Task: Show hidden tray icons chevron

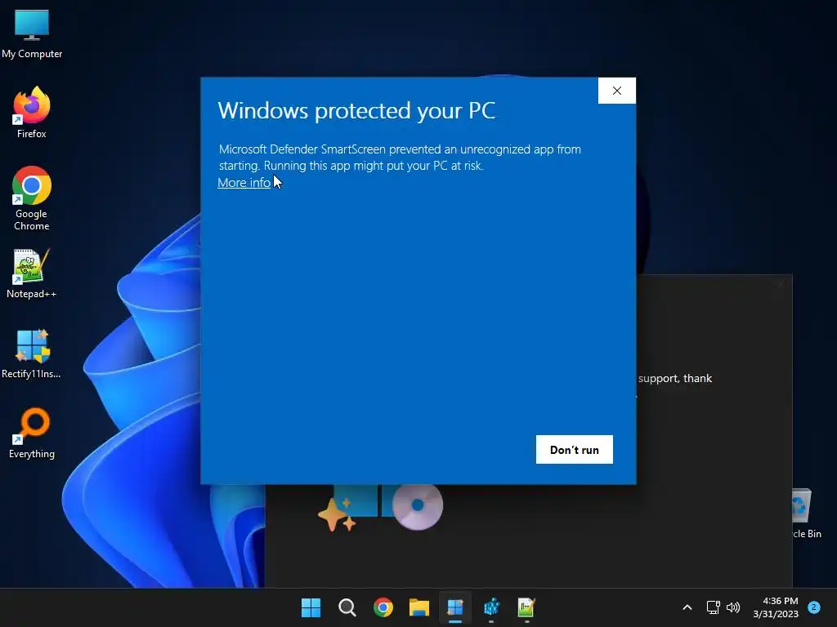Action: point(687,607)
